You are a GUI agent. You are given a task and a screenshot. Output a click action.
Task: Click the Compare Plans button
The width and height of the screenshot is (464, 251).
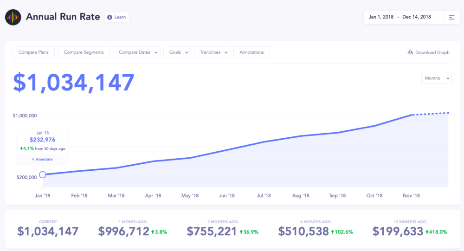pos(33,52)
